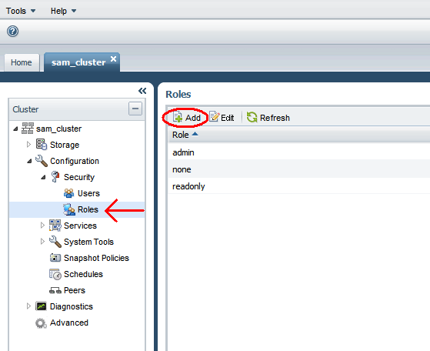Image resolution: width=430 pixels, height=351 pixels.
Task: Collapse the navigation pane with double chevron
Action: tap(142, 91)
